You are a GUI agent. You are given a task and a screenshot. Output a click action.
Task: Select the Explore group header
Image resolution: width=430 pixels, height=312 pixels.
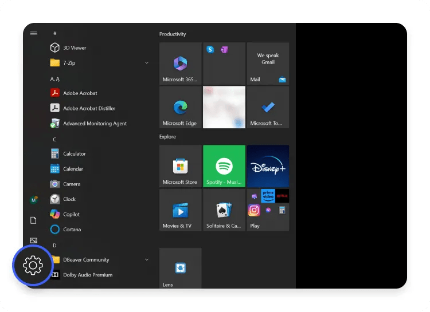pos(167,137)
